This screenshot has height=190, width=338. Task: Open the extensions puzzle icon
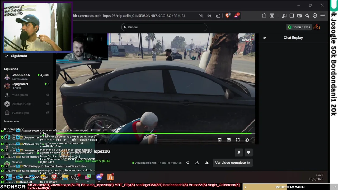[x=264, y=16]
